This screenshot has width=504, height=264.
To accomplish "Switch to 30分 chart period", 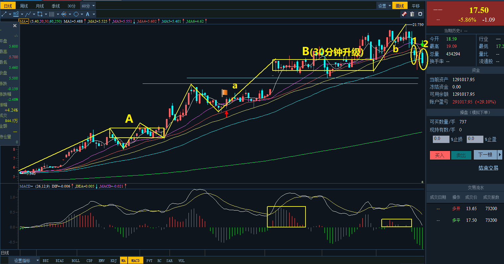I will (x=71, y=6).
